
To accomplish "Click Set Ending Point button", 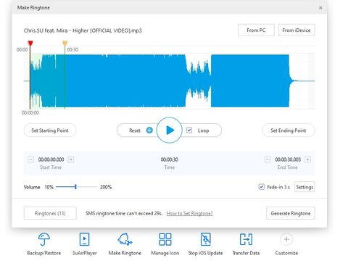I will pos(289,130).
